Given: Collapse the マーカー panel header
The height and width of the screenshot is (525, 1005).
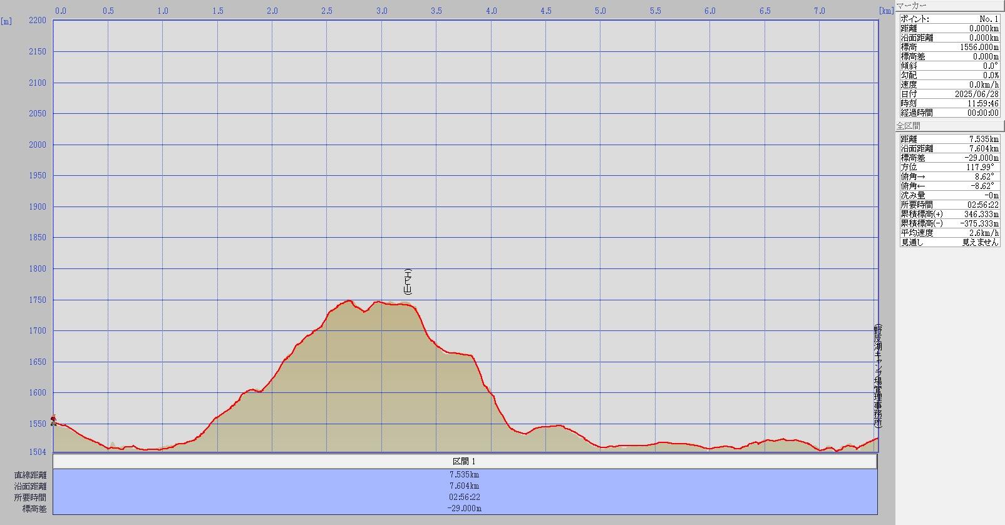Looking at the screenshot, I should coord(949,6).
